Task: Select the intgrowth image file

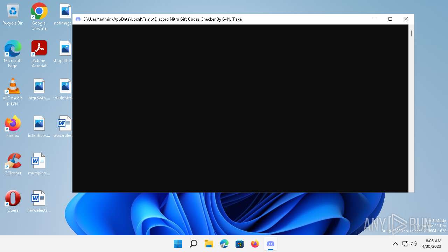Action: click(x=39, y=90)
